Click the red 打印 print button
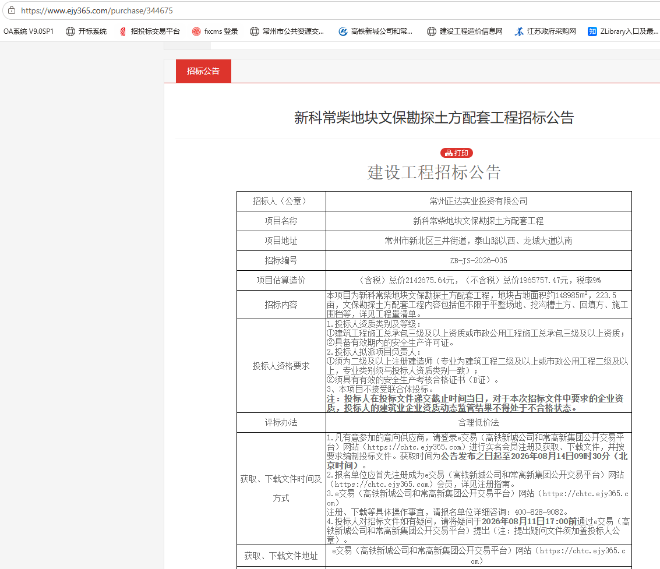660x569 pixels. 457,153
